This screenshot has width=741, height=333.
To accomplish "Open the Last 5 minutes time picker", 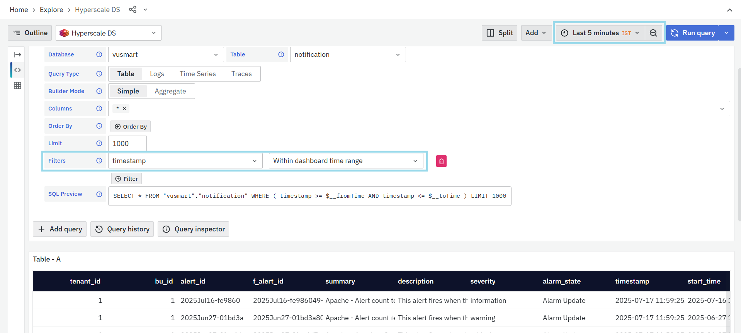I will coord(601,33).
